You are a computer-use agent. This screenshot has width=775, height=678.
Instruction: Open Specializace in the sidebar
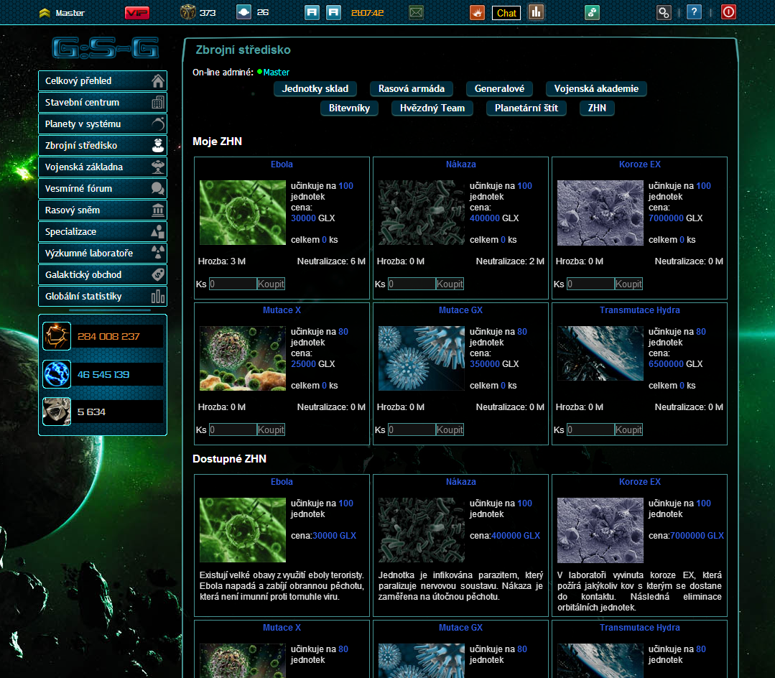click(x=103, y=231)
